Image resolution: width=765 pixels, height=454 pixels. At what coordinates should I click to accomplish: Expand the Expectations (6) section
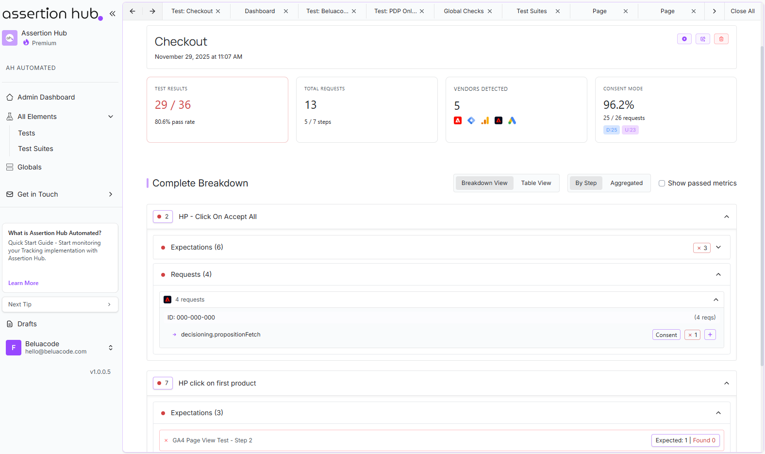[718, 248]
